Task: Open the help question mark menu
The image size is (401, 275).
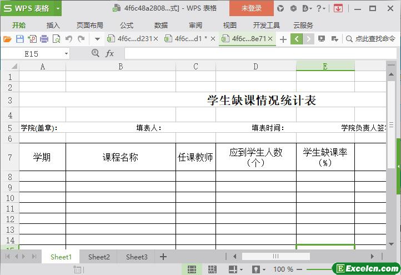Action: pos(320,9)
